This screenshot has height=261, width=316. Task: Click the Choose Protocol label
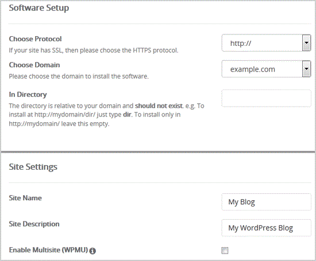pyautogui.click(x=35, y=39)
